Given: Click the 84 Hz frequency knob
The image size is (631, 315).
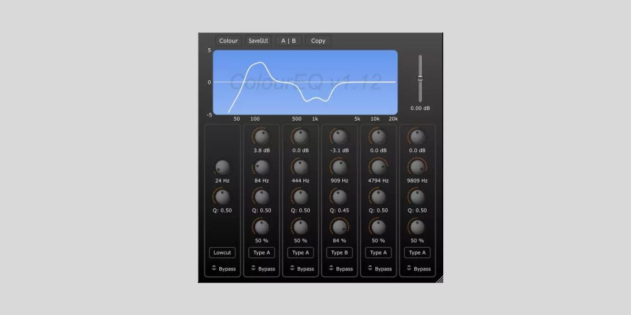Looking at the screenshot, I should click(261, 167).
